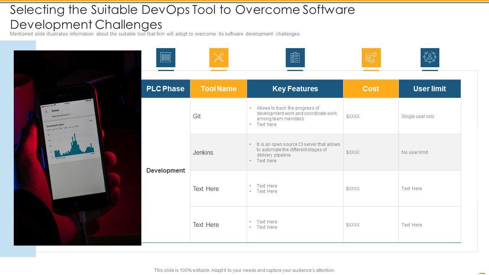Viewport: 489px width, 275px height.
Task: Click the checklist clipboard icon above Key Features
Action: [x=295, y=58]
